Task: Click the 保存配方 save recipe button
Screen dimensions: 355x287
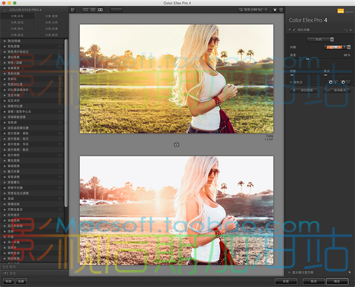Action: [337, 90]
